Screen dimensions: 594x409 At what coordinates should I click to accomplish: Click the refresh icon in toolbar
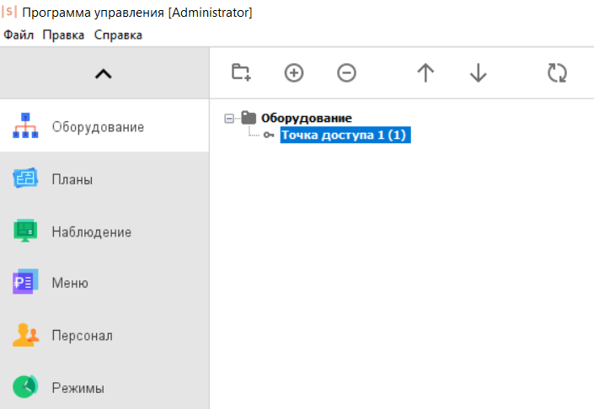[x=557, y=72]
